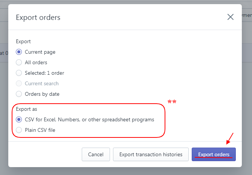Select the Orders by date radio circle
The width and height of the screenshot is (252, 175).
(x=19, y=94)
